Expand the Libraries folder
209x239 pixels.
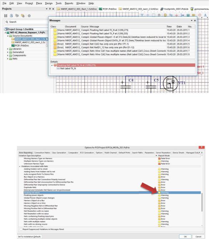pyautogui.click(x=8, y=49)
